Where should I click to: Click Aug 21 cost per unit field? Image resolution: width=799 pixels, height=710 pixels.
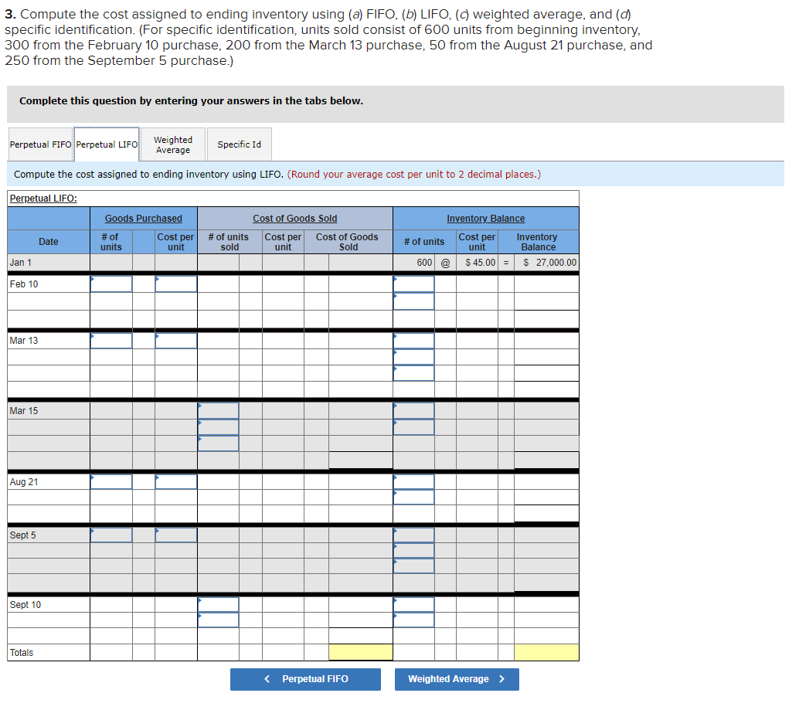click(175, 481)
